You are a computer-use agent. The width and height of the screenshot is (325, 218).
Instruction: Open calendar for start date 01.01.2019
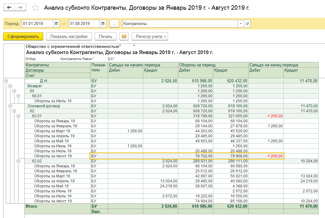(56, 23)
